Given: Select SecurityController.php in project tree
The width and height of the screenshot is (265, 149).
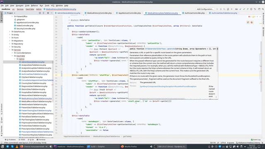Looking at the screenshot, I should coord(26,29).
